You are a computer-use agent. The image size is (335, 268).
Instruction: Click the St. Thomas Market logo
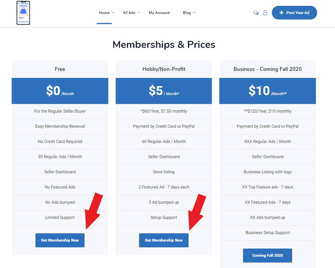pyautogui.click(x=23, y=13)
